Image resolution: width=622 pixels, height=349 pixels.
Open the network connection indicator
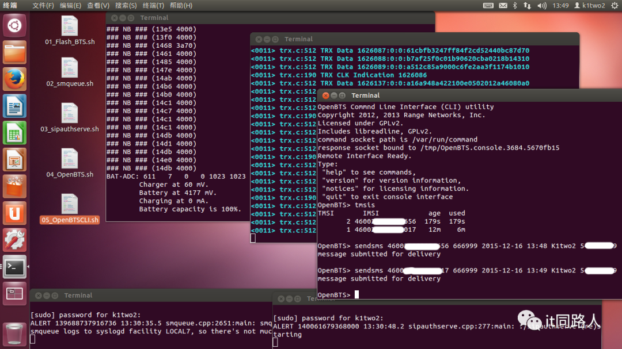[x=527, y=6]
